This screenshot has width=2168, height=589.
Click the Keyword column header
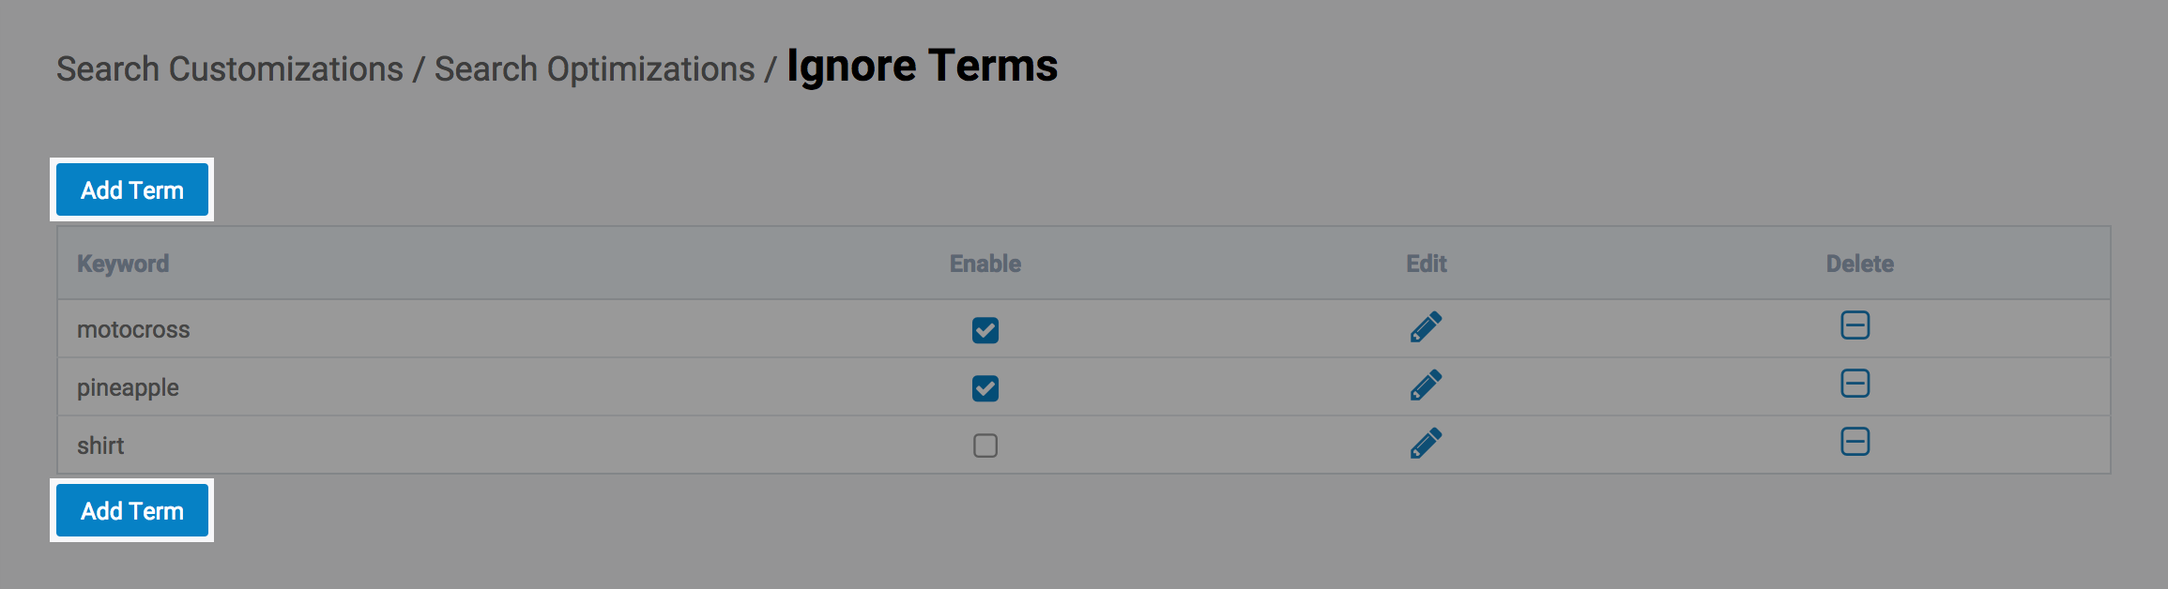tap(123, 264)
